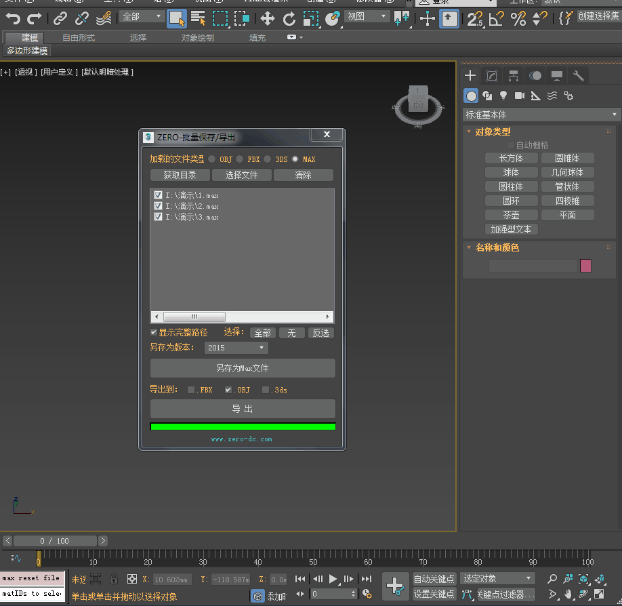Viewport: 622px width, 606px height.
Task: Enable the .FBX export checkbox
Action: click(x=192, y=390)
